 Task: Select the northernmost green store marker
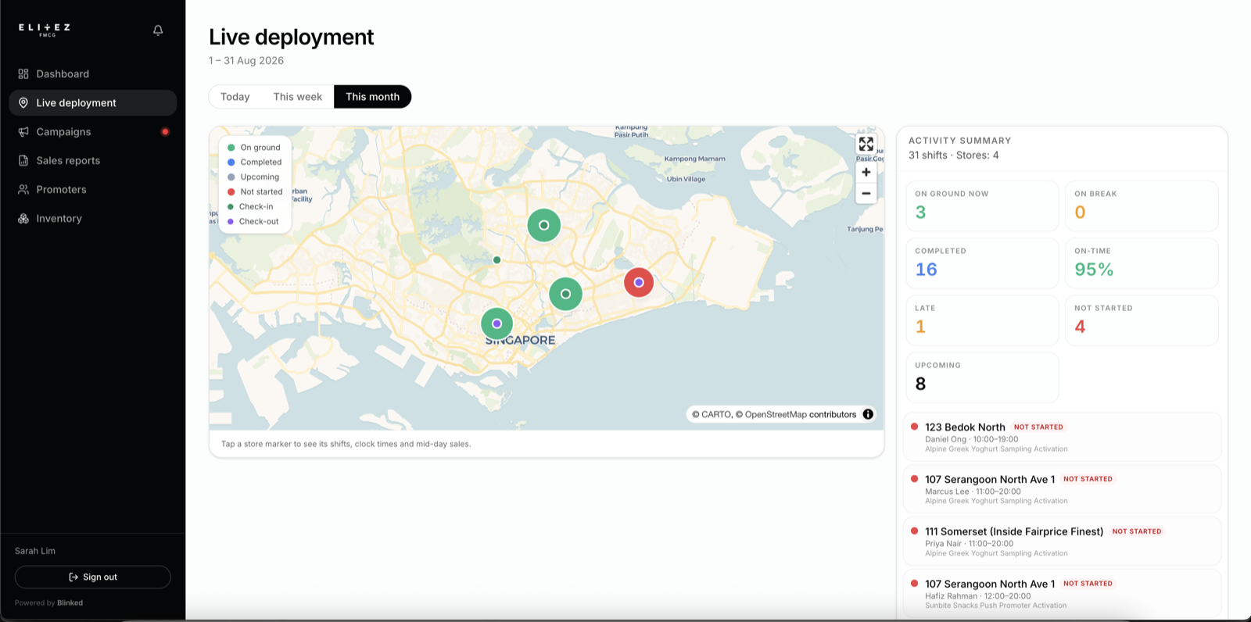click(x=543, y=225)
